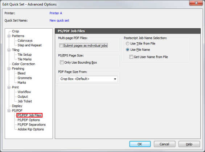Enable Submit pages as individual jobs checkbox
Viewport: 205px width, 152px height.
pyautogui.click(x=61, y=46)
